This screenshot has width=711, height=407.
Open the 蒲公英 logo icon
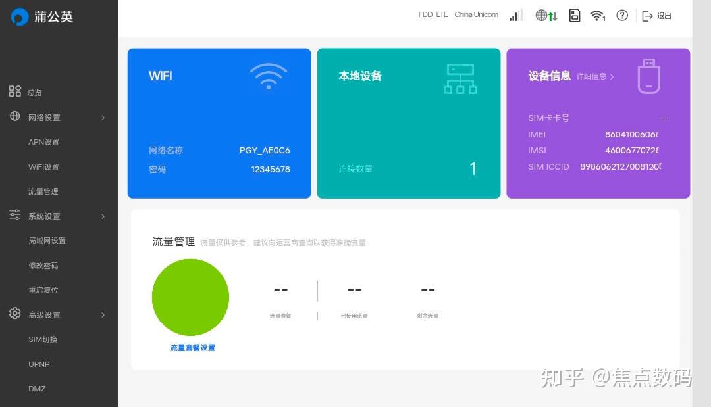tap(20, 17)
